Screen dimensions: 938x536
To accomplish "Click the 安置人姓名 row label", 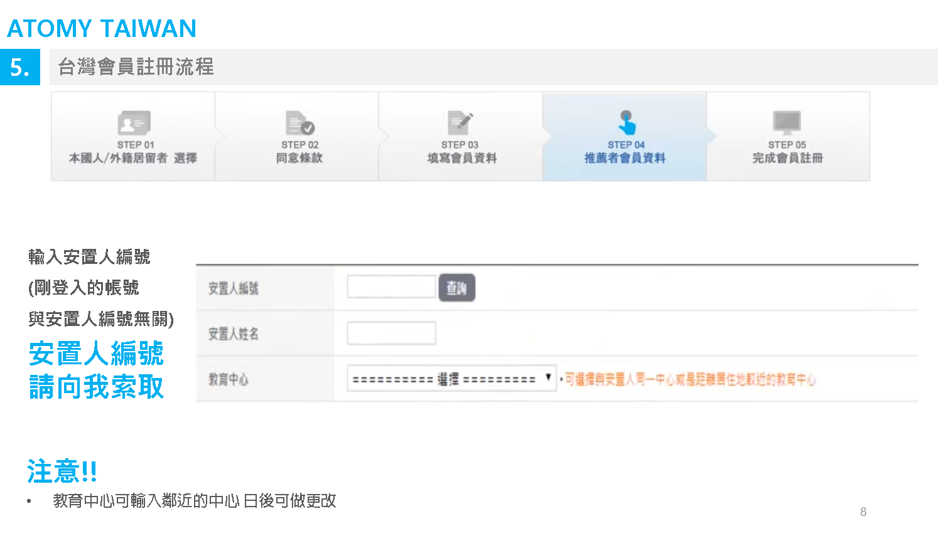I will point(234,334).
